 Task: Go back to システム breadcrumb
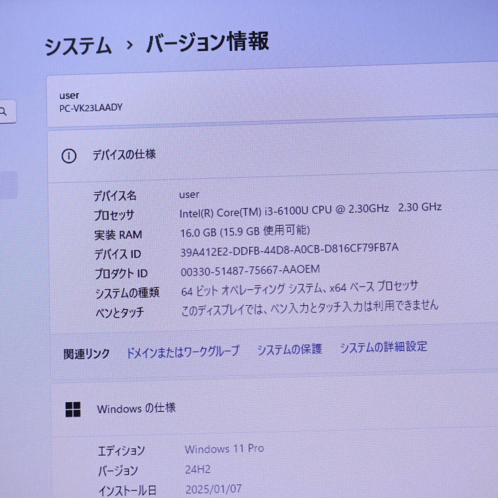click(x=78, y=46)
